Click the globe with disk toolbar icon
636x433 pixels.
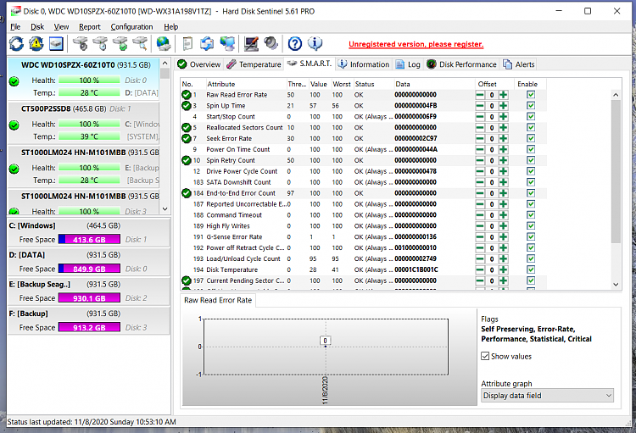tap(164, 43)
